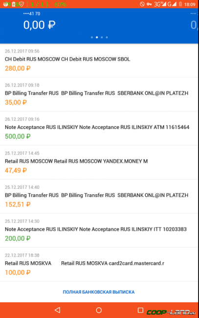Image resolution: width=199 pixels, height=318 pixels.
Task: Tap the recent apps square icon
Action: (140, 310)
